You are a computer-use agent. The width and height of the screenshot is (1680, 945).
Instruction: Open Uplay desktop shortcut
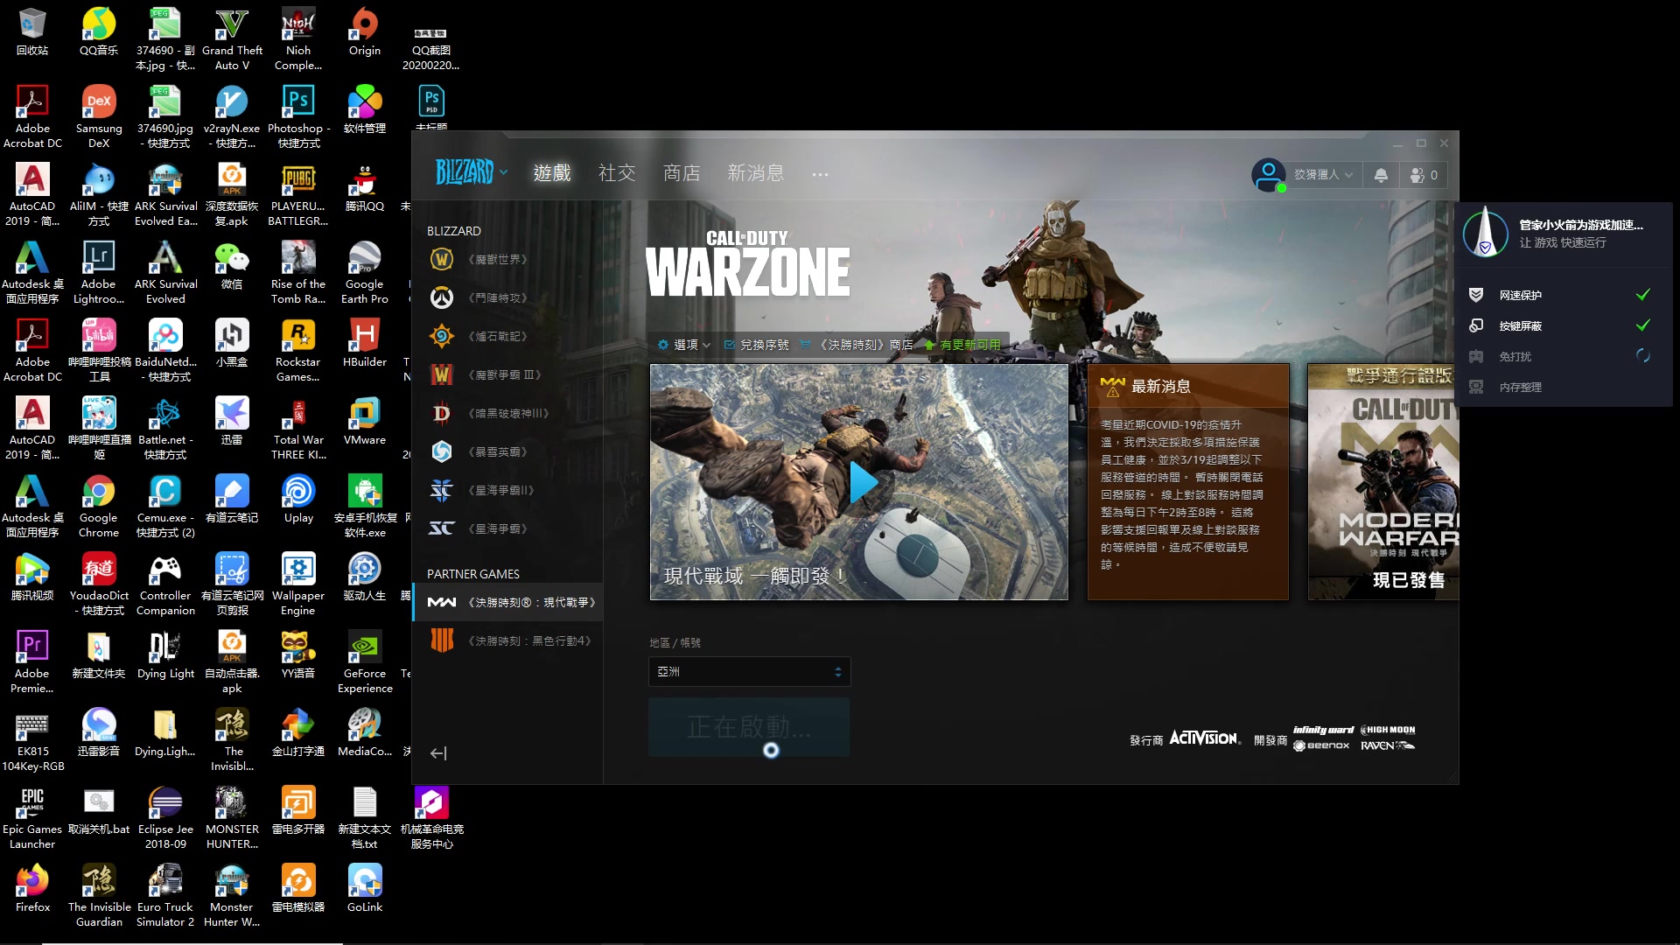point(298,500)
